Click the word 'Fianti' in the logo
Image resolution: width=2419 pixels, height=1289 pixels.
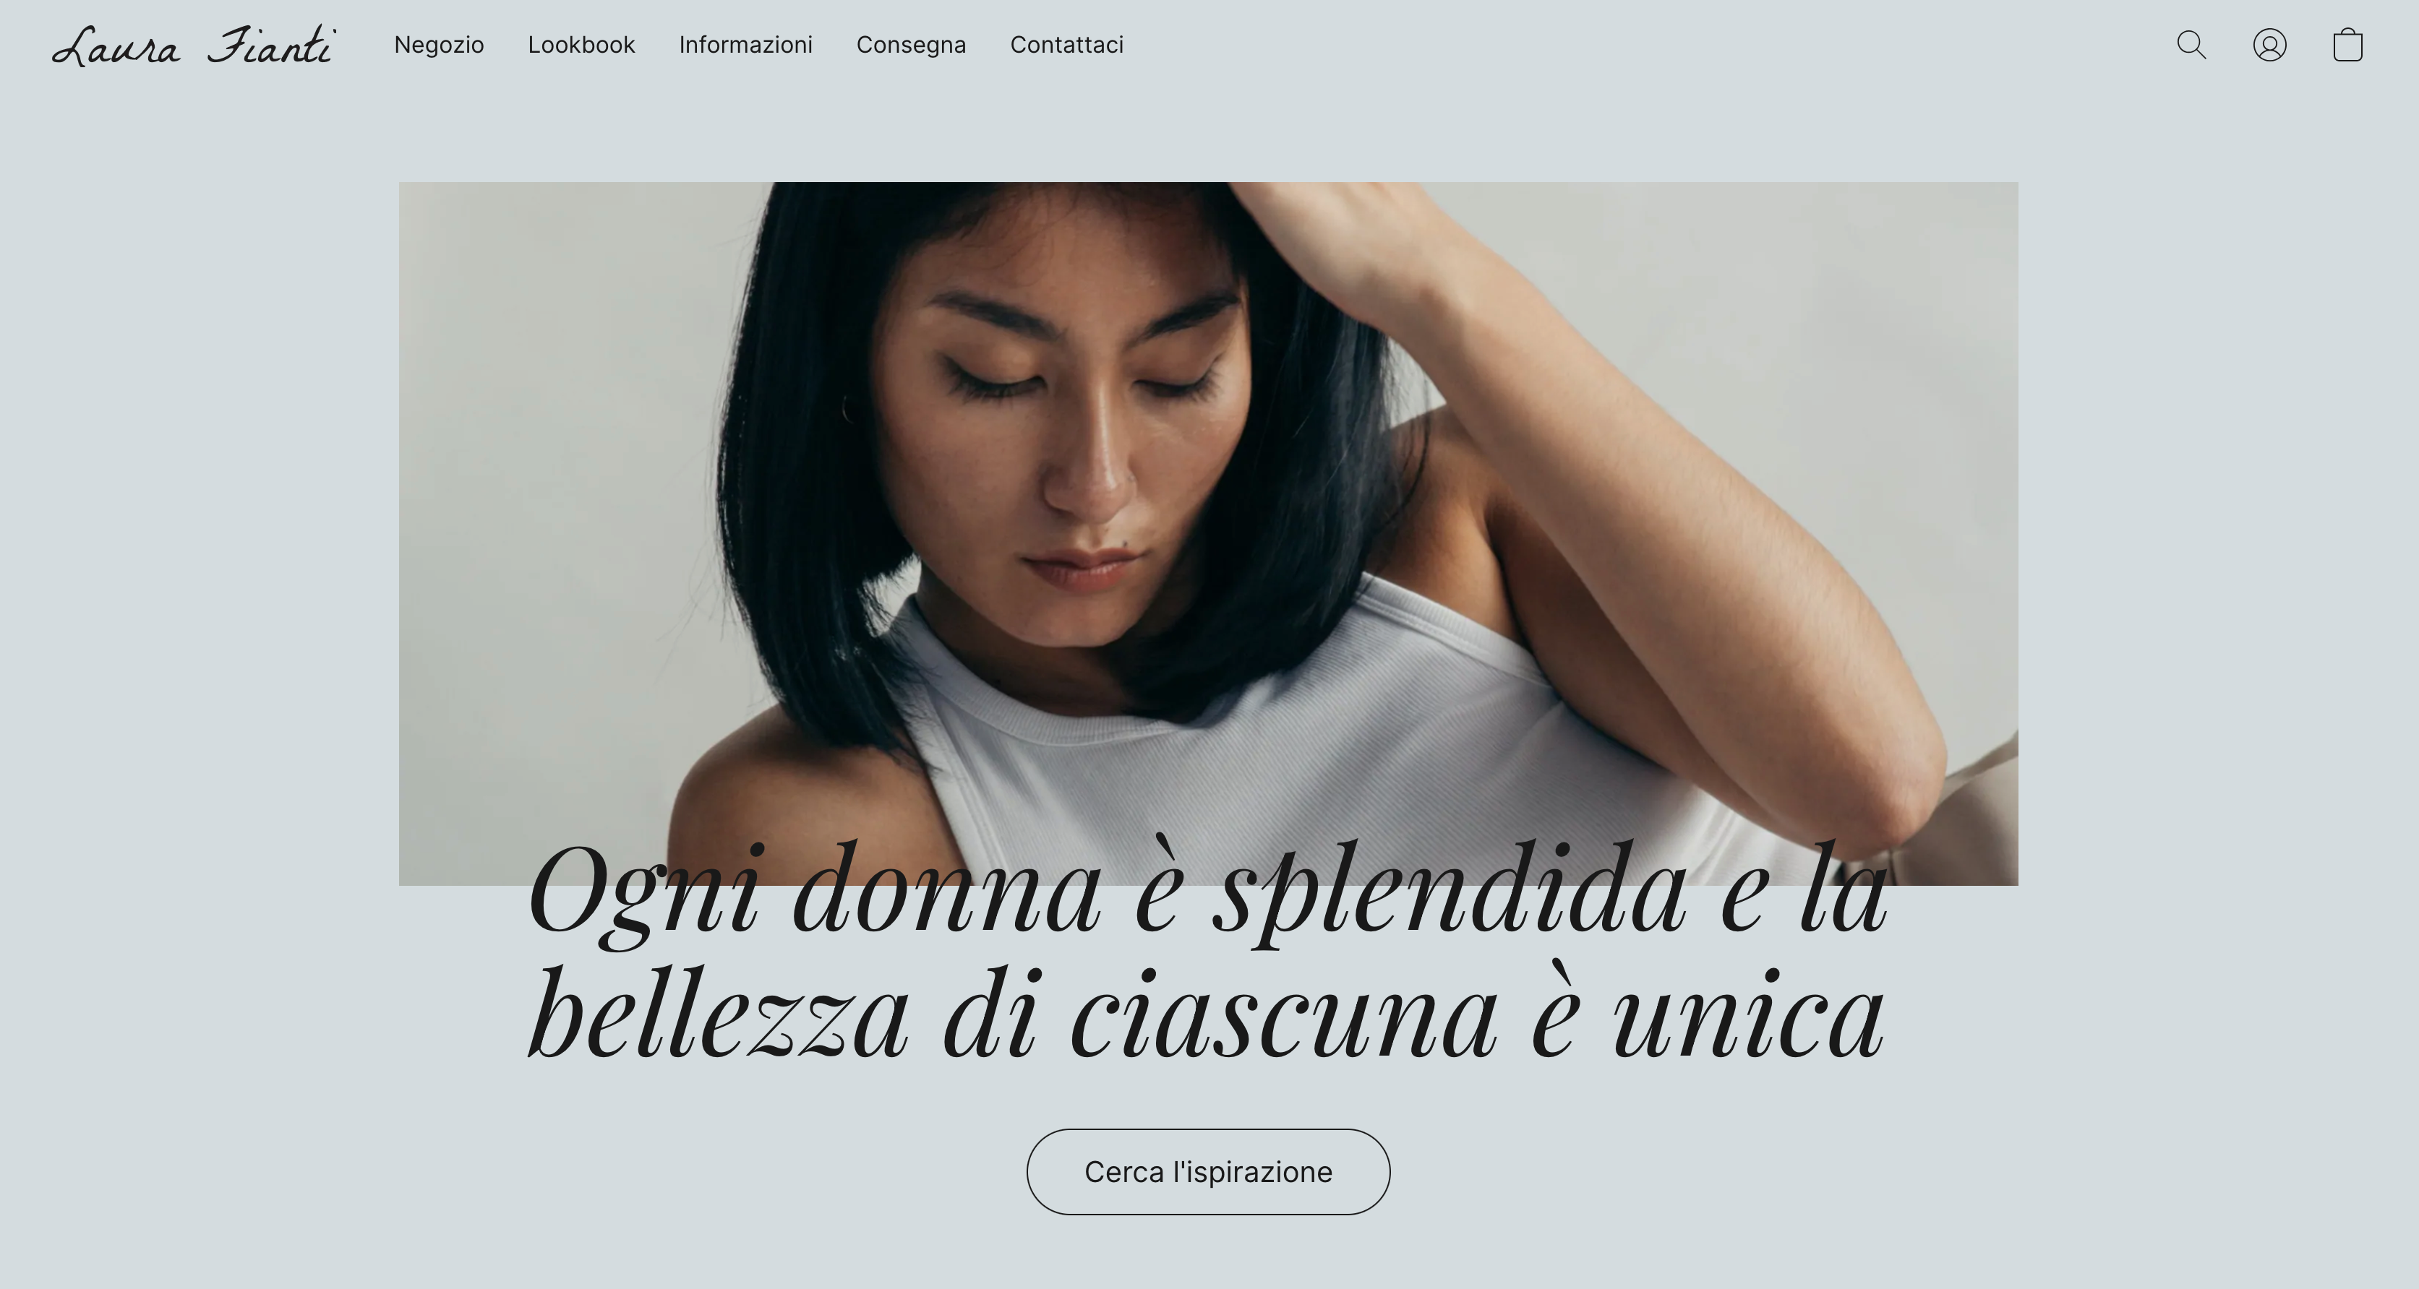click(x=271, y=45)
